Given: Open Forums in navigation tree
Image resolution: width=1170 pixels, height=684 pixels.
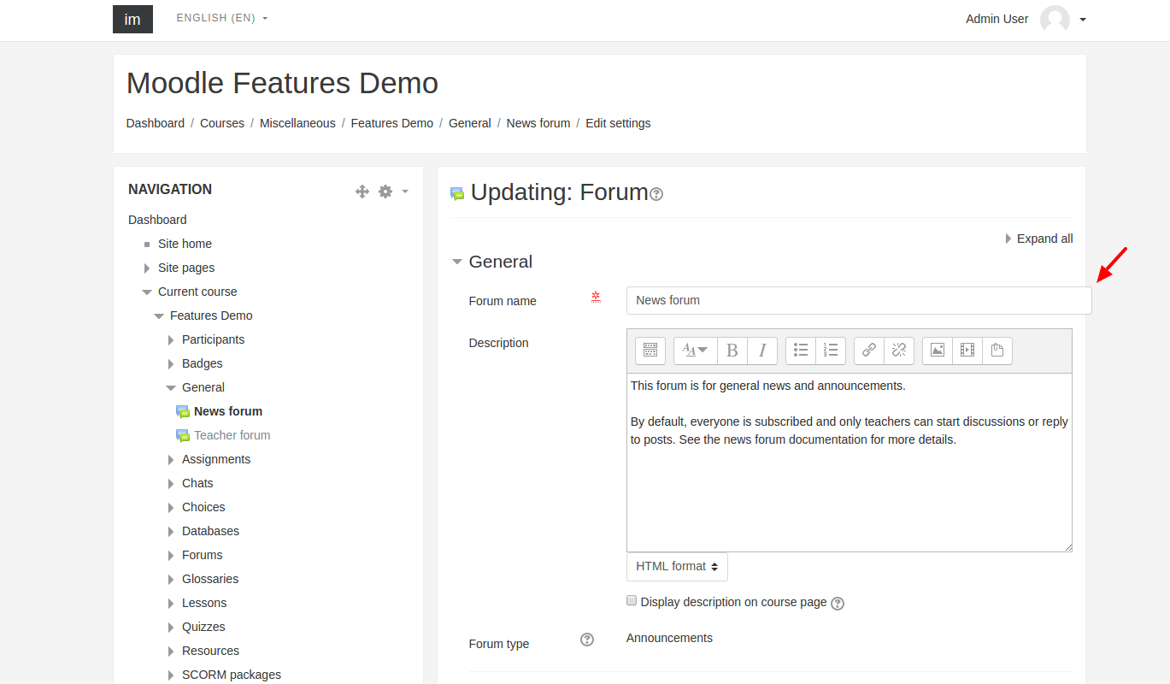Looking at the screenshot, I should 202,555.
